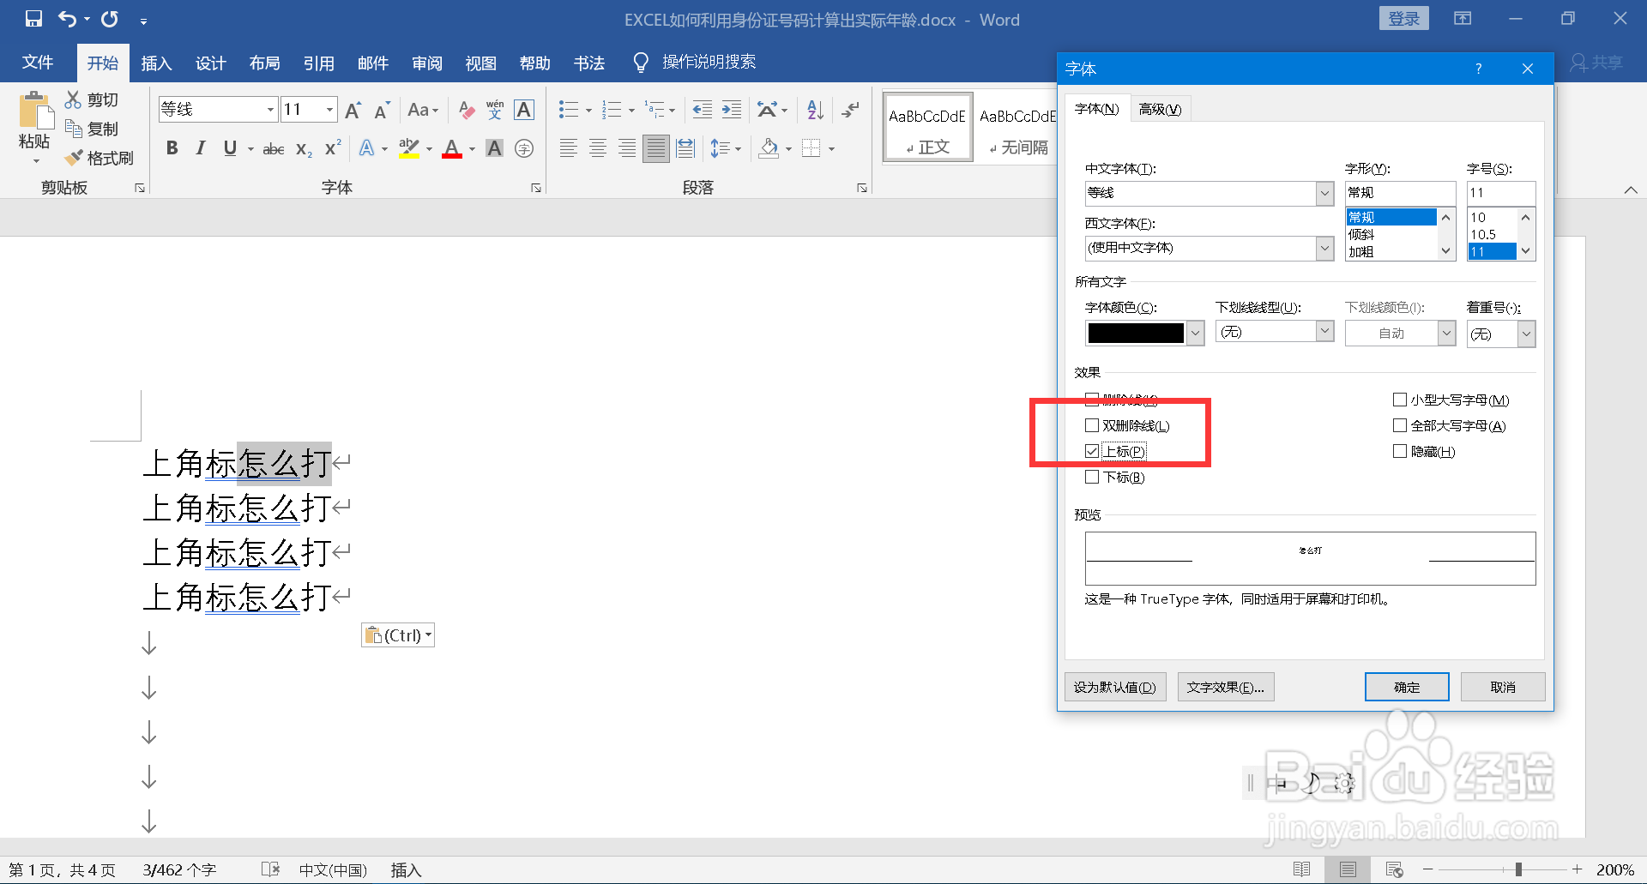Undo the last action
This screenshot has width=1647, height=884.
(68, 19)
